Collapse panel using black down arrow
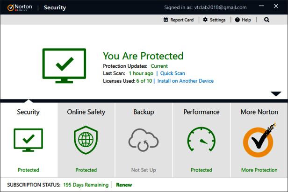 tap(276, 94)
